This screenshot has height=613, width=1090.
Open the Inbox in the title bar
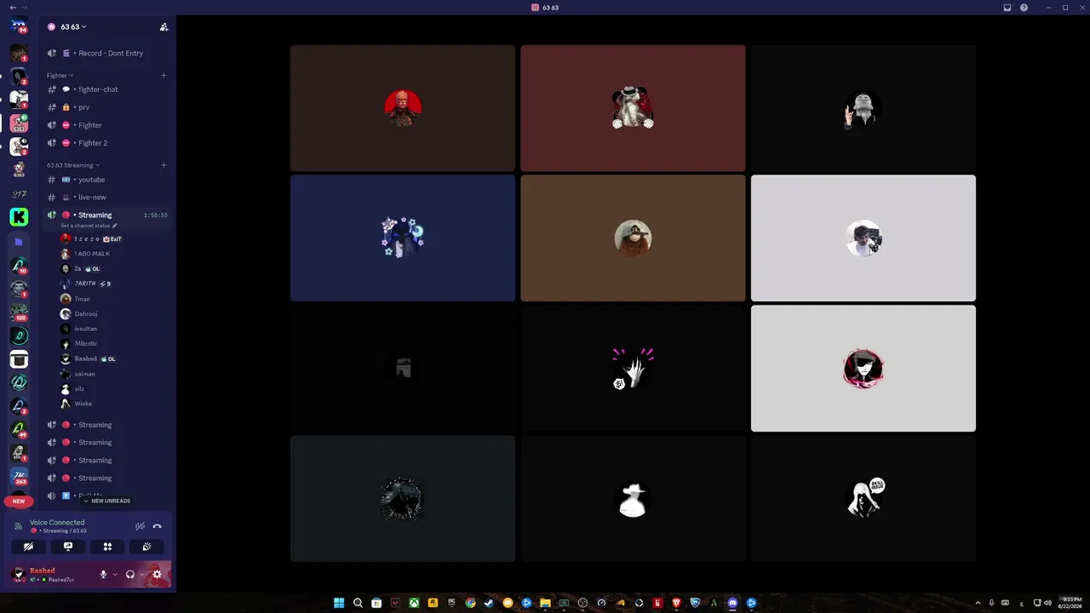(1007, 8)
